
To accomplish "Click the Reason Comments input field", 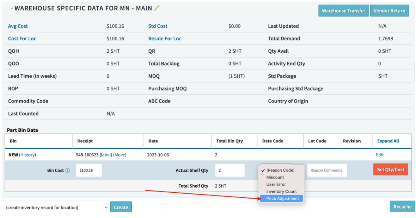I will click(x=327, y=170).
